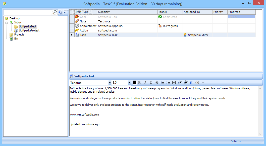The image size is (266, 146).
Task: Sort by Item Type column header
Action: [x=86, y=12]
